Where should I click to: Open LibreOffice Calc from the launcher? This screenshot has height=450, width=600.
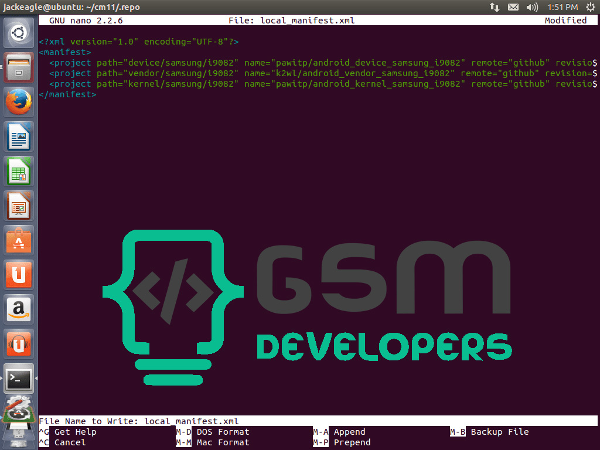pos(19,171)
